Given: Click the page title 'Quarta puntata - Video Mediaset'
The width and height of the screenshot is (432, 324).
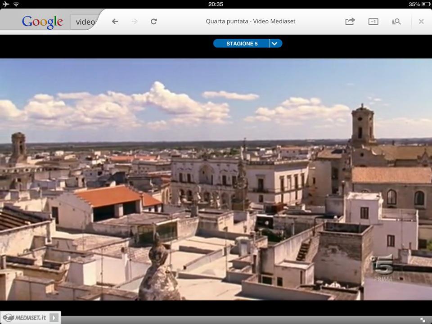Looking at the screenshot, I should click(251, 22).
